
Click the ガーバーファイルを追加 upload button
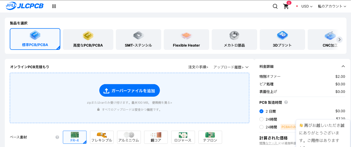click(x=129, y=91)
